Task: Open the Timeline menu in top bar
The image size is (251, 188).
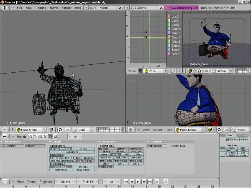Action: point(41,8)
